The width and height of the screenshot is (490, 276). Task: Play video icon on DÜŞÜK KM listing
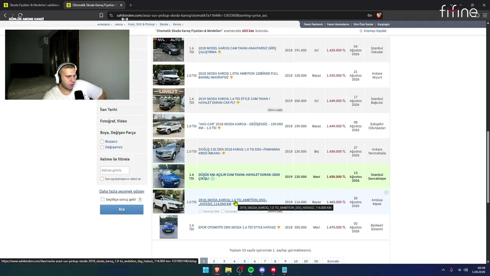[213, 179]
